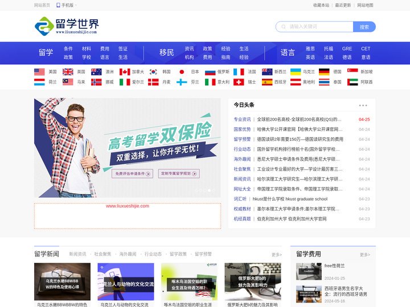The height and width of the screenshot is (307, 410).
Task: Click the Singapore flag icon for 新加坡
Action: [x=352, y=72]
